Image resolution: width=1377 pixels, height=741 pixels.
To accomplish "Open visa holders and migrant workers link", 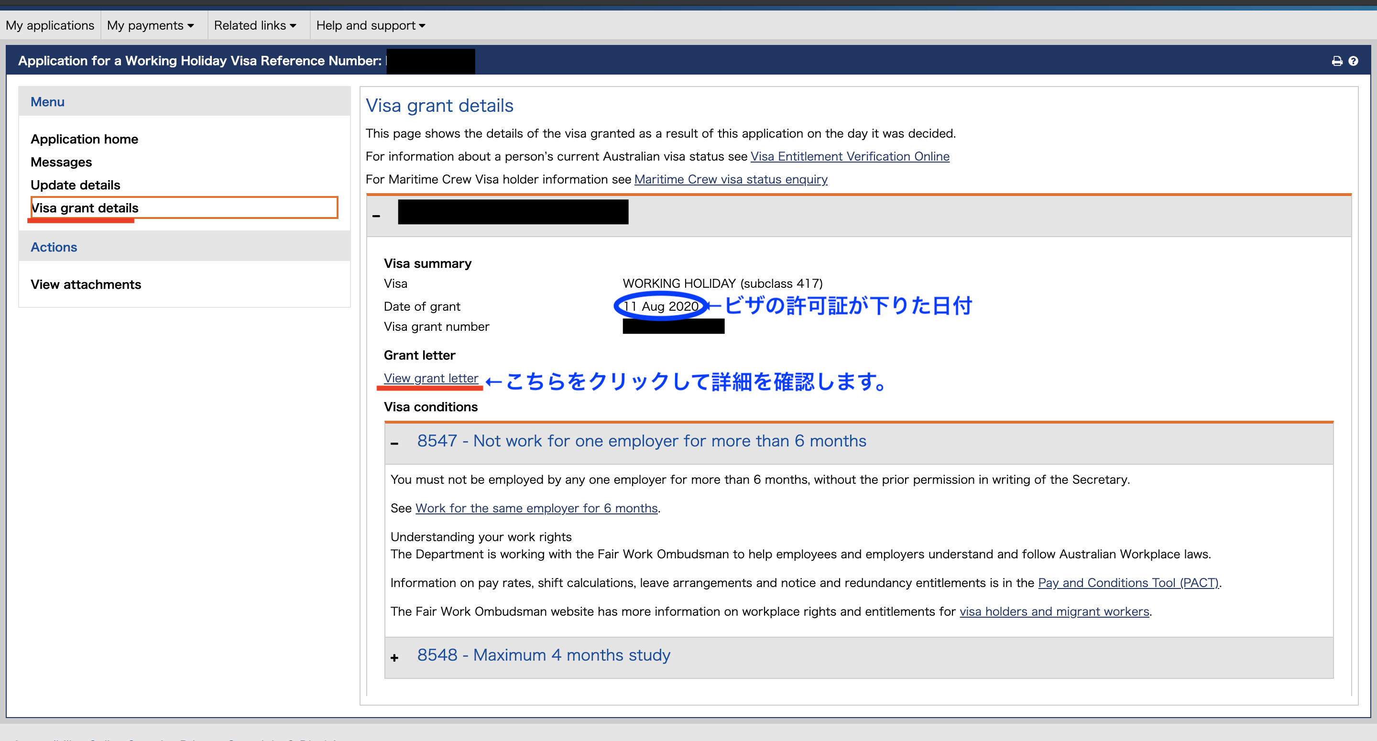I will tap(1054, 611).
